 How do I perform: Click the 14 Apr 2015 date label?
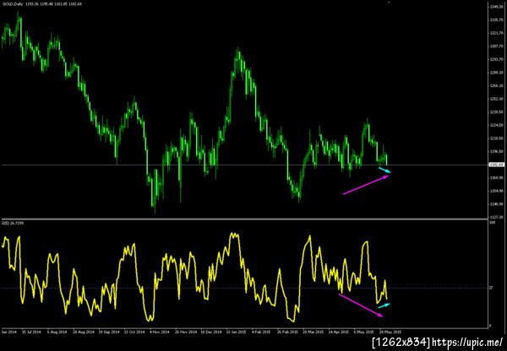(x=339, y=332)
